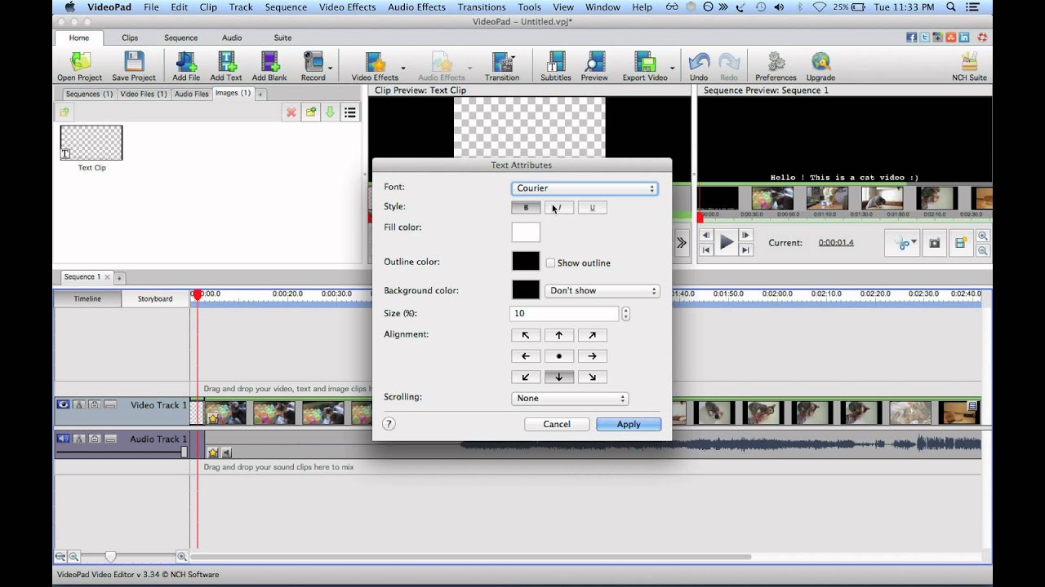
Task: Zoom in on the timeline at the bottom left
Action: click(x=182, y=557)
